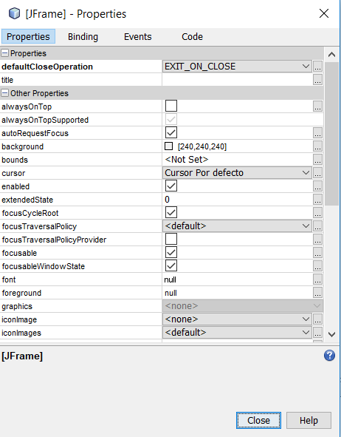Open the ellipsis editor for alwaysOnTop

(317, 106)
